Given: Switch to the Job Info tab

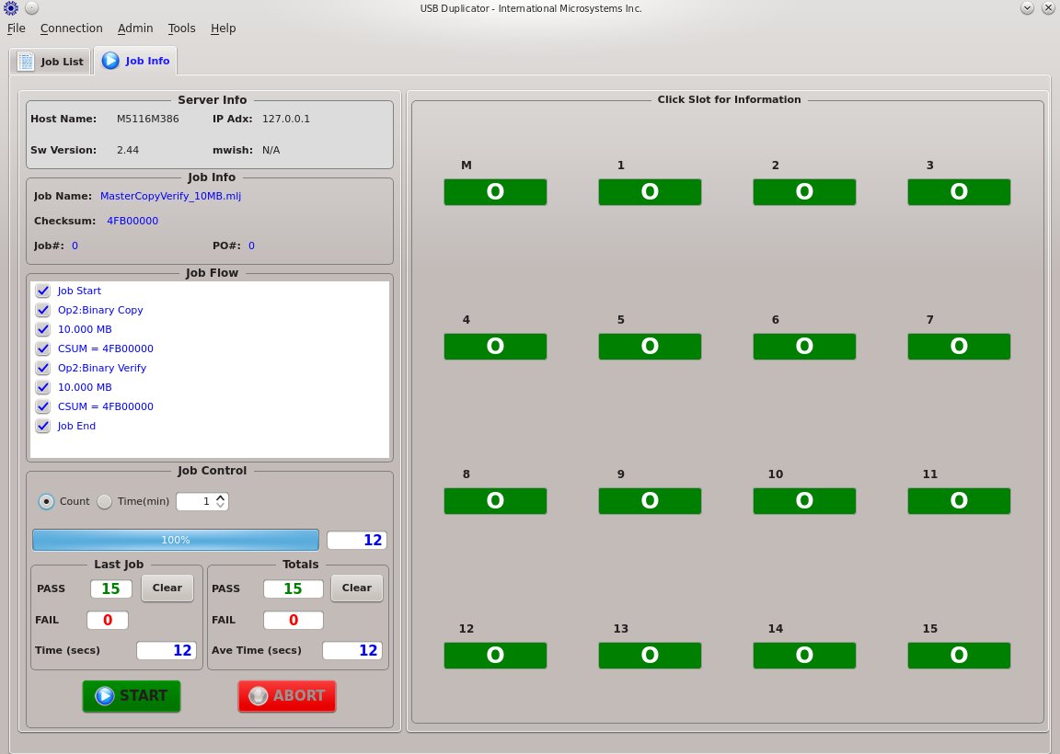Looking at the screenshot, I should 135,61.
